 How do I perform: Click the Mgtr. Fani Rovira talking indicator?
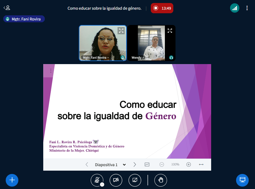point(24,19)
